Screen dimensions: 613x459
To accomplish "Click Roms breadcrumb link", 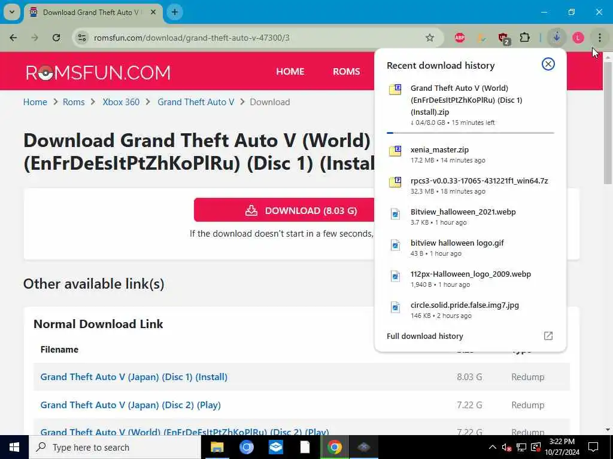I will (74, 102).
